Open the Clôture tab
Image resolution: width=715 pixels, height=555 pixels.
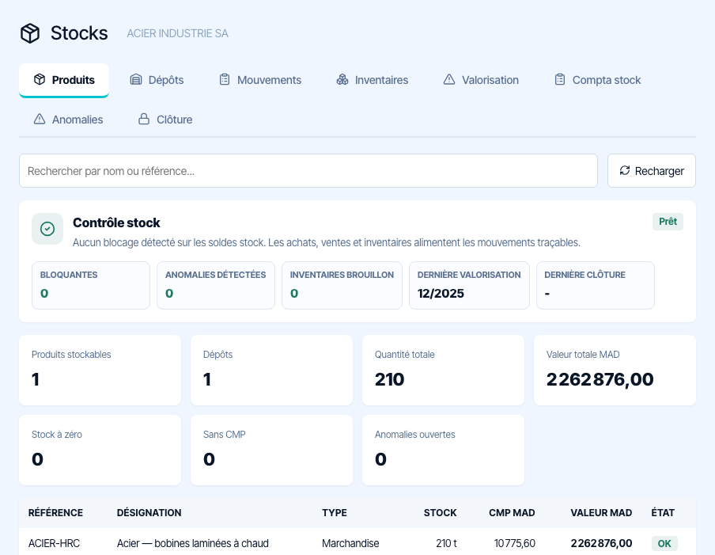165,120
